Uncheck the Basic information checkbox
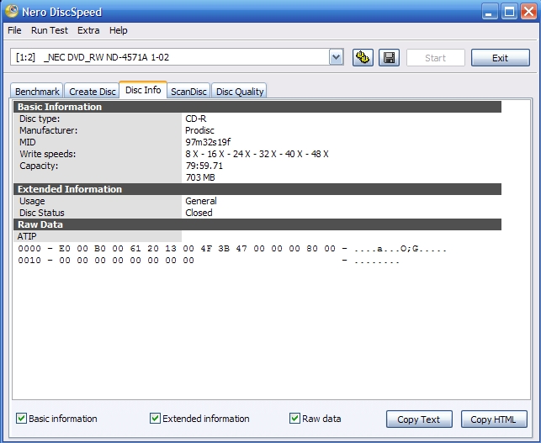 pyautogui.click(x=21, y=419)
